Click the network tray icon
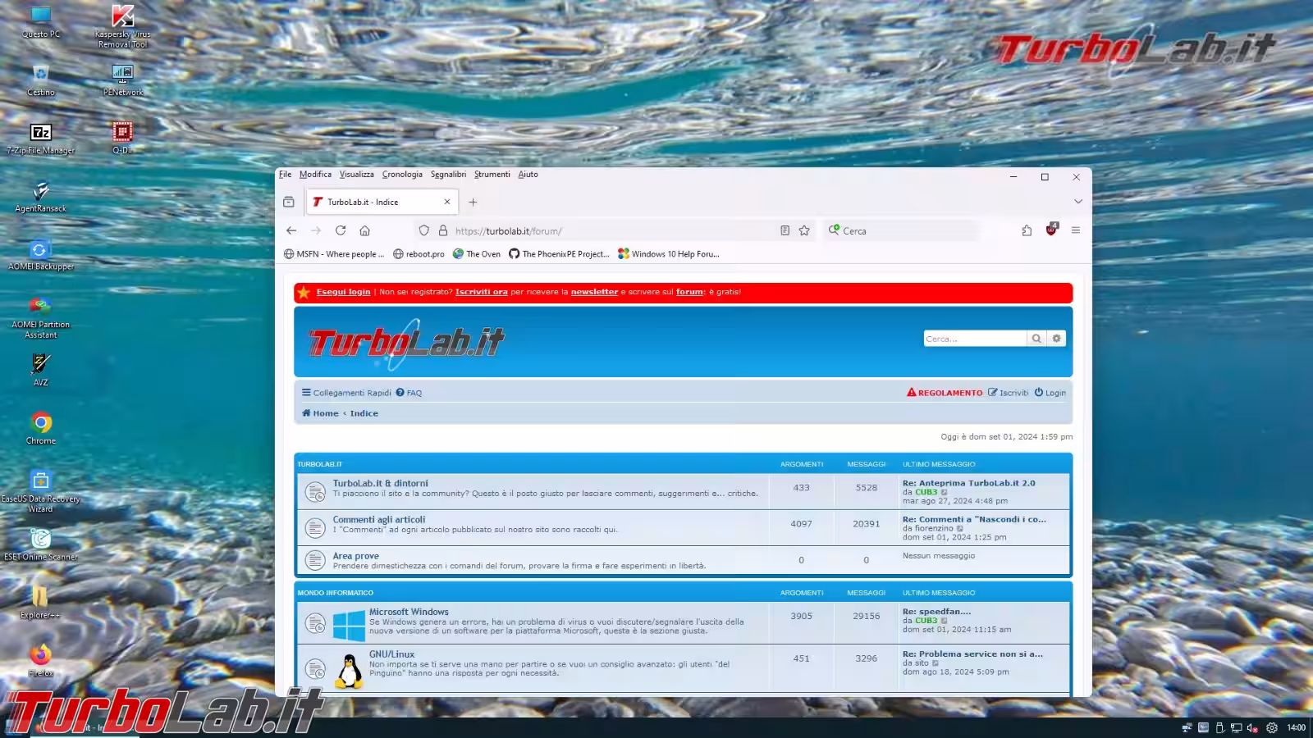Image resolution: width=1313 pixels, height=738 pixels. pyautogui.click(x=1236, y=727)
